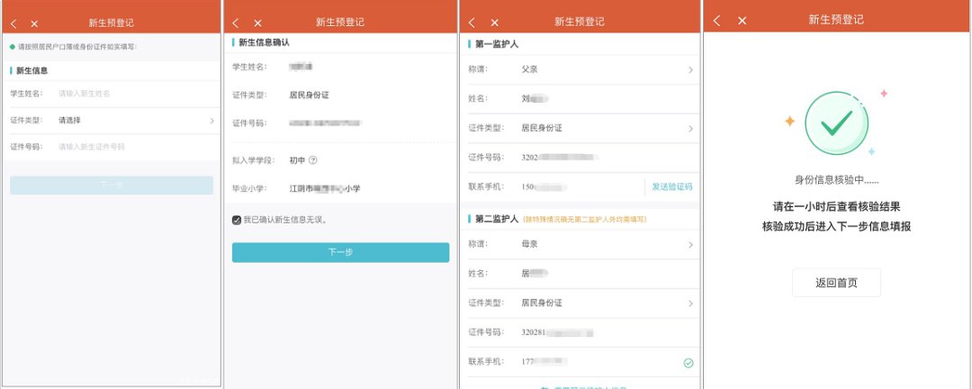Click X close icon on the verification result screen
Screen dimensions: 972x389
click(x=742, y=21)
